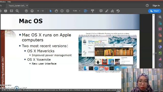Click scrolling mode toolbar icon

pyautogui.click(x=92, y=11)
